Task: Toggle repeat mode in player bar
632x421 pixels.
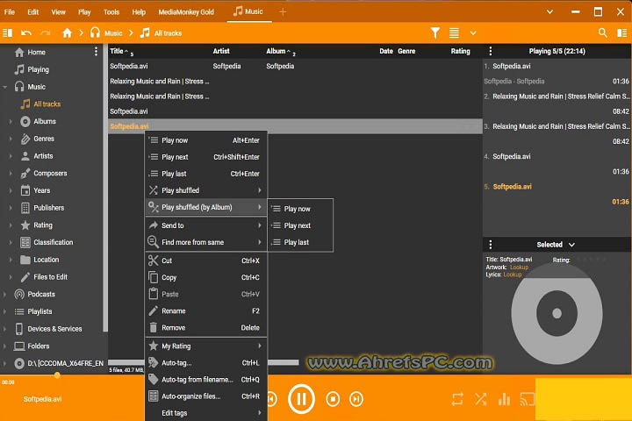Action: pyautogui.click(x=457, y=399)
